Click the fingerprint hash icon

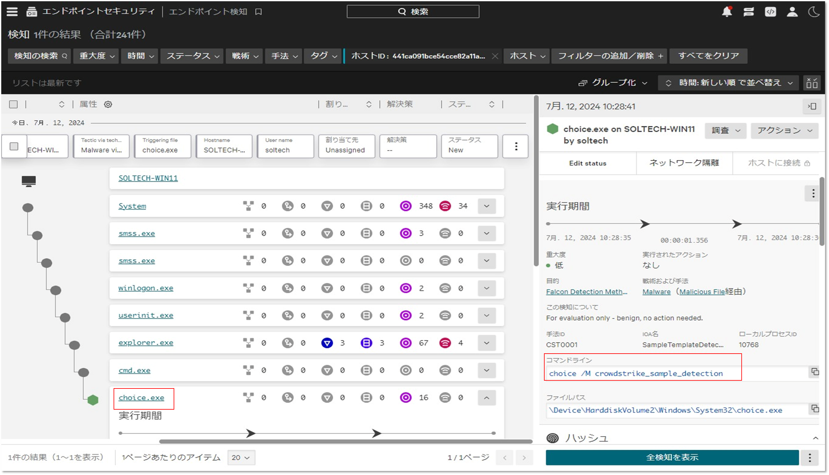(552, 438)
